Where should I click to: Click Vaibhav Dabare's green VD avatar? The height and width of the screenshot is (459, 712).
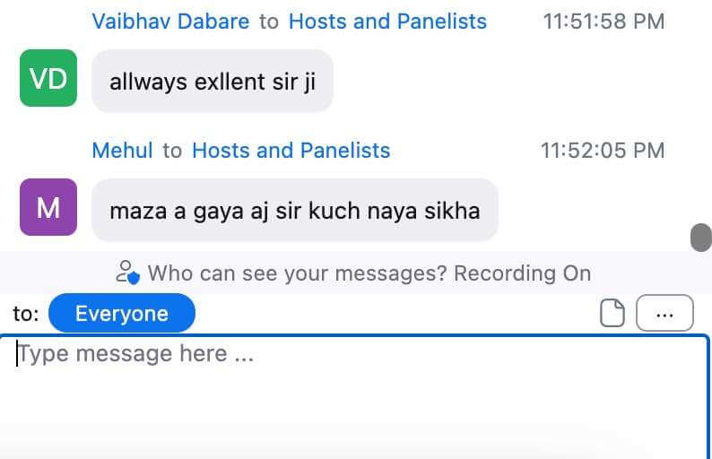click(48, 79)
